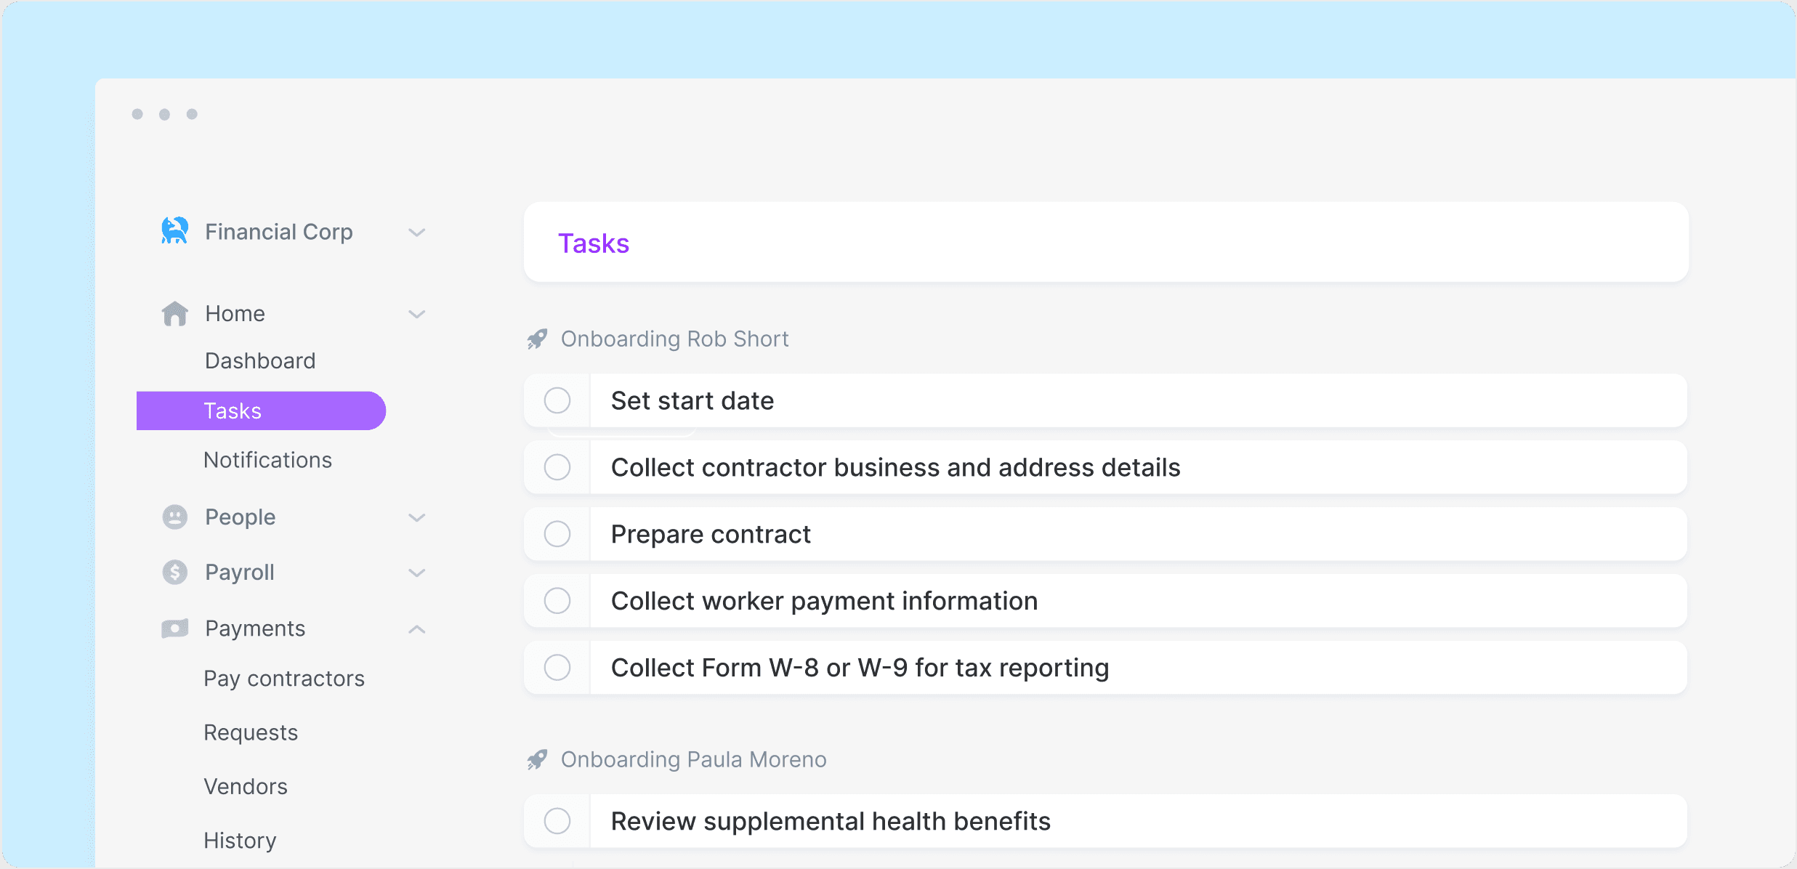
Task: Tick the Collect worker payment information circle
Action: [x=557, y=601]
